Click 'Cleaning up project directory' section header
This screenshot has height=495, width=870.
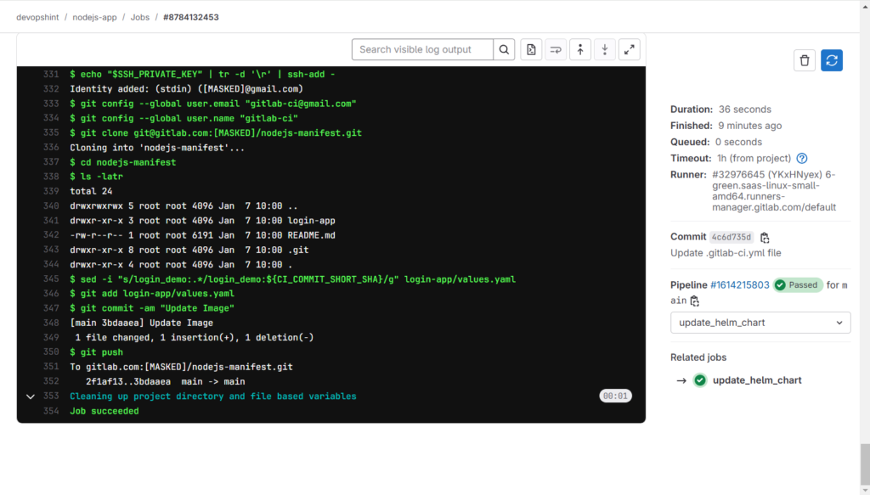pos(213,397)
